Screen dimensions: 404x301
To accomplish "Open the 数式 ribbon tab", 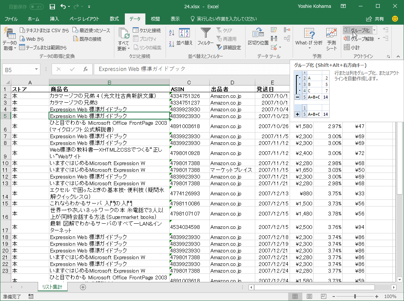I will pyautogui.click(x=114, y=19).
